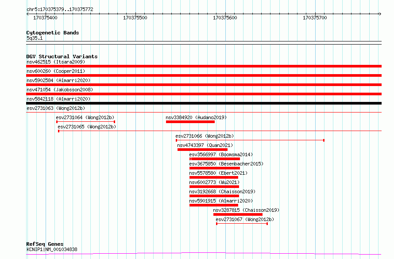Click nsv5578580 (Ebert2021) label

pyautogui.click(x=218, y=173)
